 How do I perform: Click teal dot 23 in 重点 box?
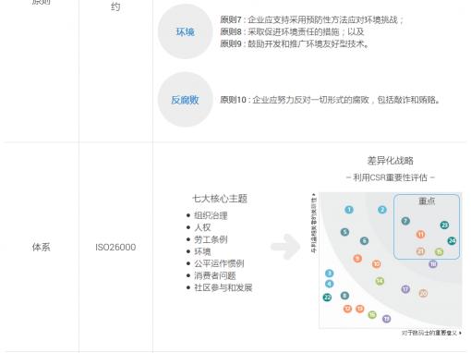point(444,225)
